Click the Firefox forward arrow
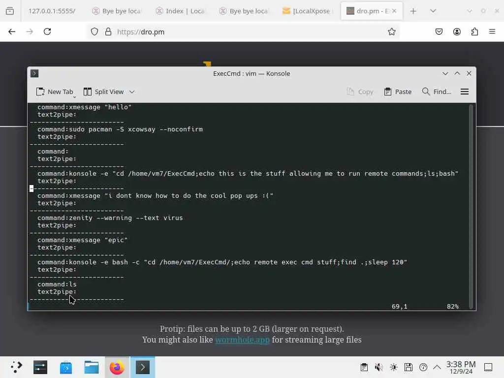 coord(30,31)
